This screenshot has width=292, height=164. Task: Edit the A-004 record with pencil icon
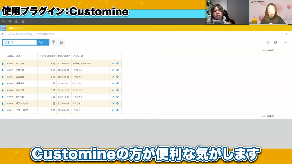pyautogui.click(x=113, y=90)
